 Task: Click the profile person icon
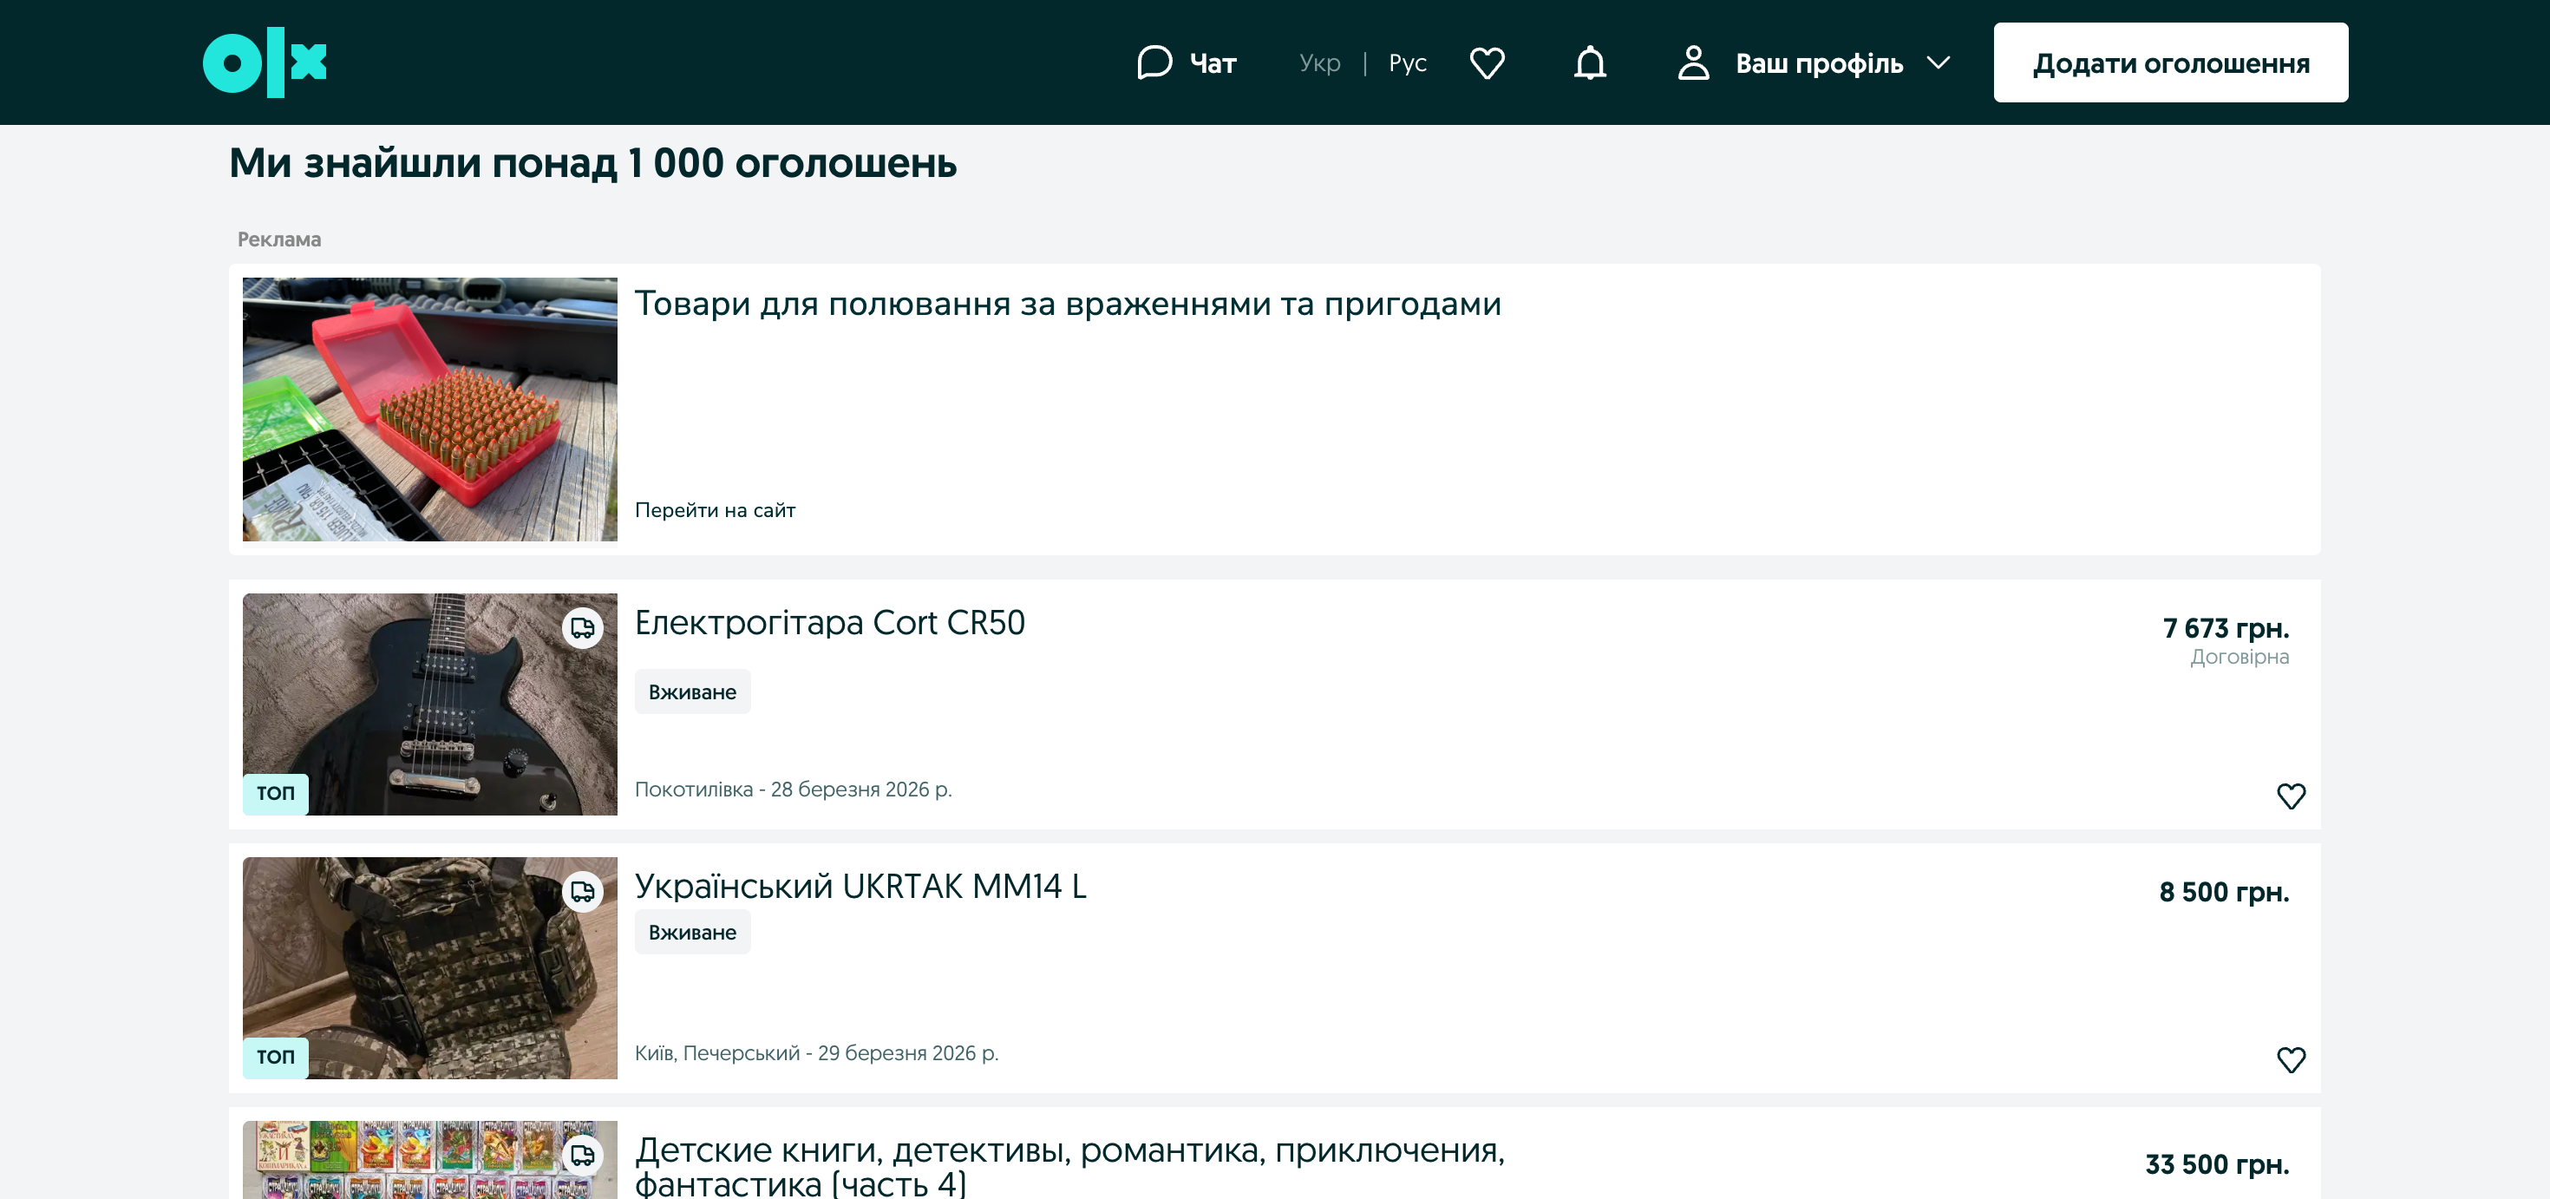click(x=1694, y=62)
